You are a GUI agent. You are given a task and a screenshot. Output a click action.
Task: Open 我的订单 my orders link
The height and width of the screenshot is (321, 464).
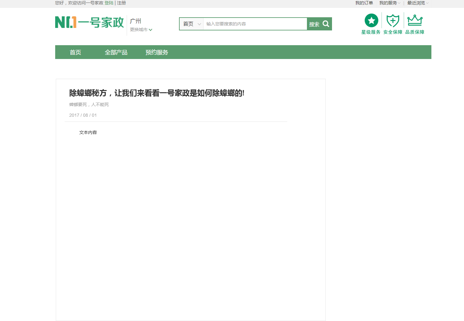(x=364, y=3)
